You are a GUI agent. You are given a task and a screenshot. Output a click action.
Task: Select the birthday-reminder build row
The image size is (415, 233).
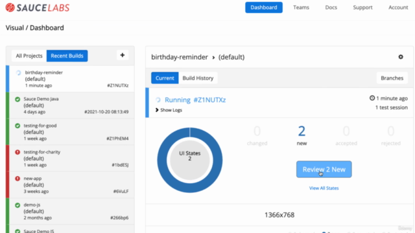70,79
